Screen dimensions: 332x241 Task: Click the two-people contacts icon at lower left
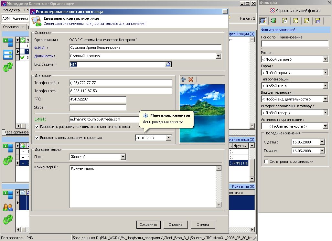click(x=8, y=207)
